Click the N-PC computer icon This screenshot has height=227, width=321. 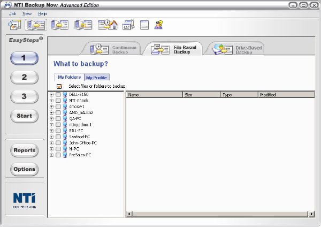[65, 149]
